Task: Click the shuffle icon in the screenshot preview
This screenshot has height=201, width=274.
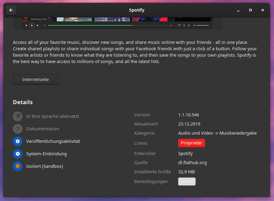Action: click(184, 26)
